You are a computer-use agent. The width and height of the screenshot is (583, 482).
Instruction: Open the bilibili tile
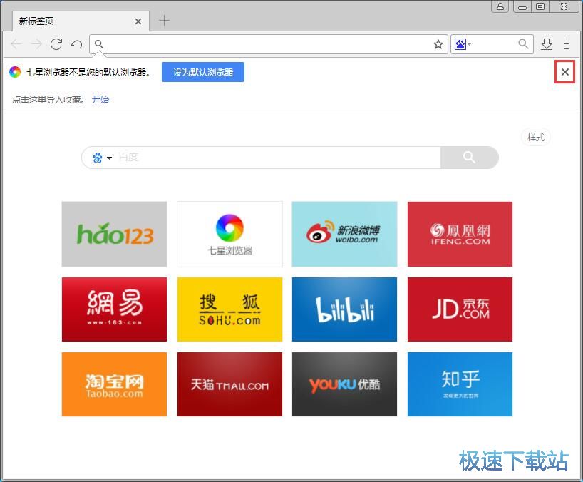pos(344,309)
